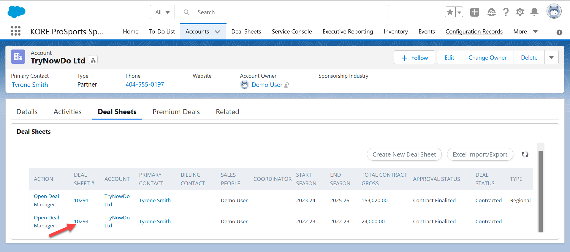Click Create New Deal Sheet

(404, 154)
